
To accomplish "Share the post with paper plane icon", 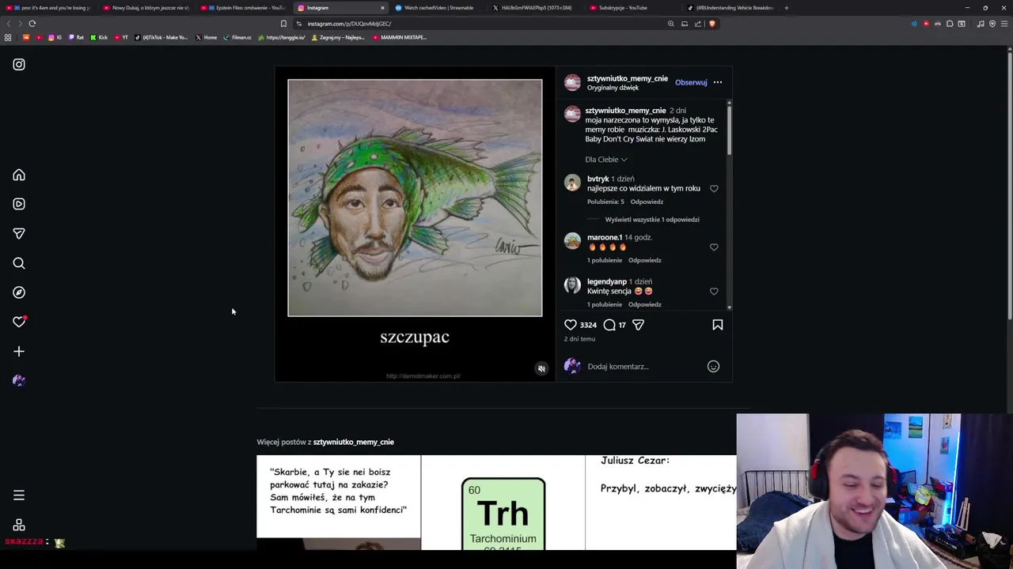I will click(x=638, y=325).
